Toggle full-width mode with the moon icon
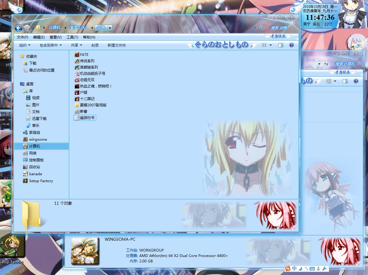Viewport: 368px width, 275px height. 300,268
